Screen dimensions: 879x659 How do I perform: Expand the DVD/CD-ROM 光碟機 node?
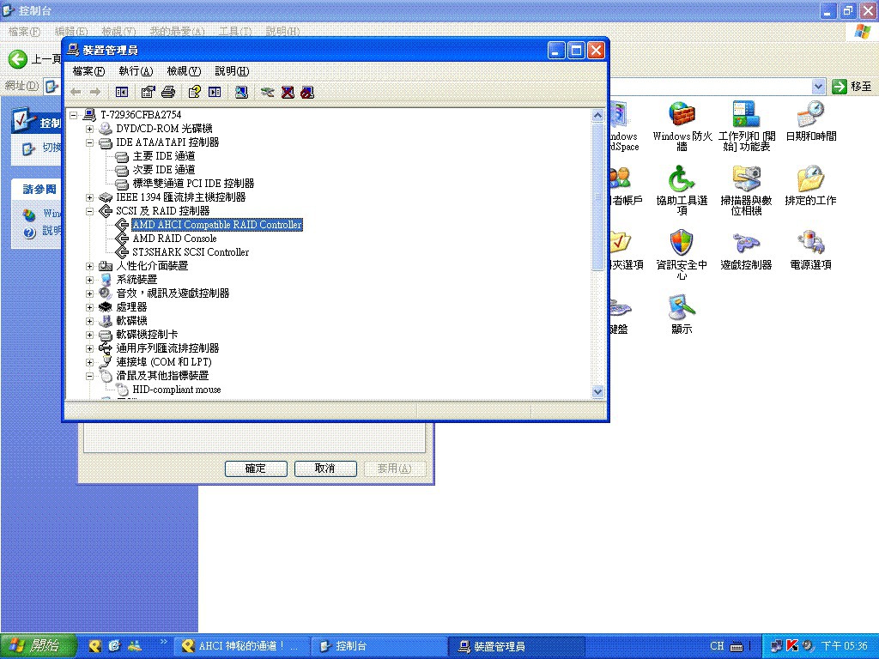click(x=89, y=129)
